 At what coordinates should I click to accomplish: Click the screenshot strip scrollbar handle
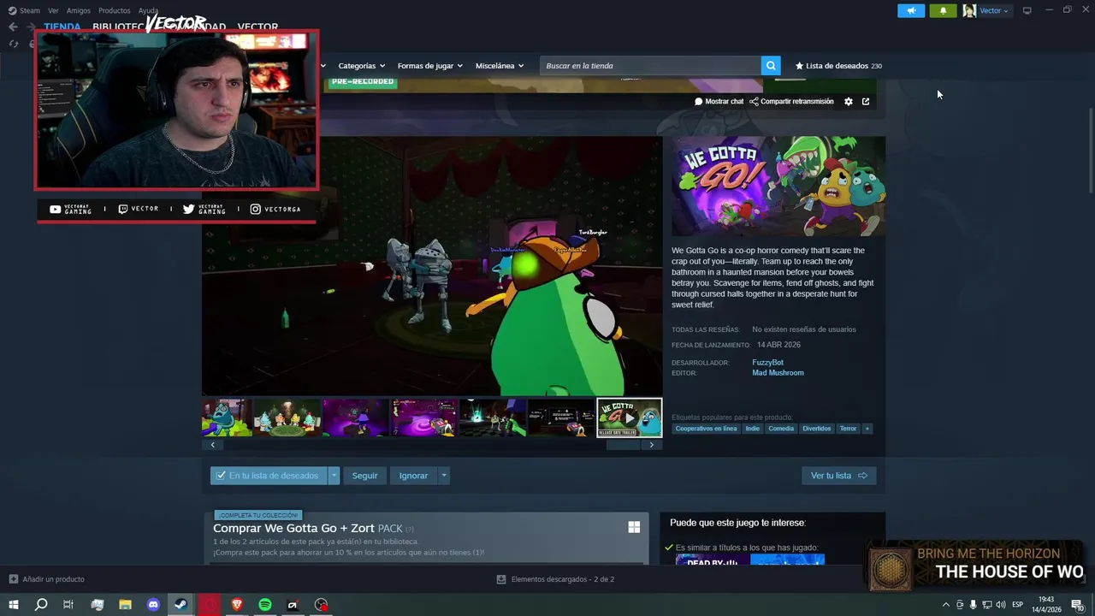[x=623, y=445]
